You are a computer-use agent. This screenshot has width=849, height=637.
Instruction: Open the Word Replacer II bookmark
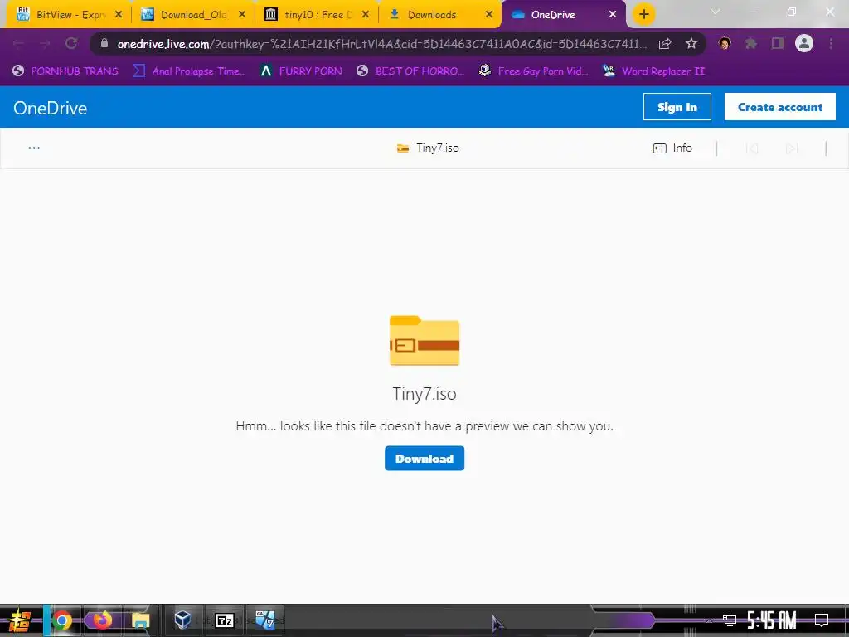[x=653, y=71]
